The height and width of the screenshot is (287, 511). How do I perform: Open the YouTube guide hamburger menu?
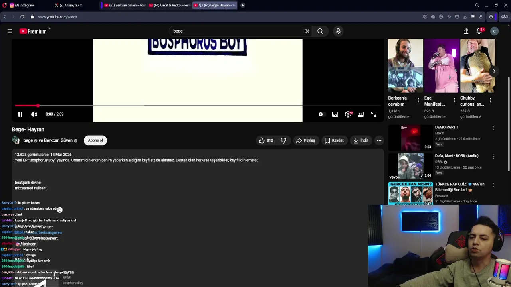coord(10,31)
